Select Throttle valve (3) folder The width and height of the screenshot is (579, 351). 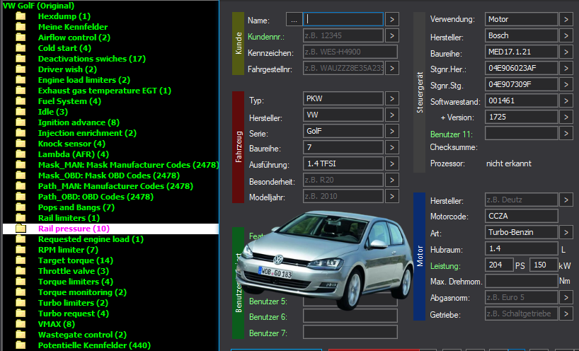point(74,271)
